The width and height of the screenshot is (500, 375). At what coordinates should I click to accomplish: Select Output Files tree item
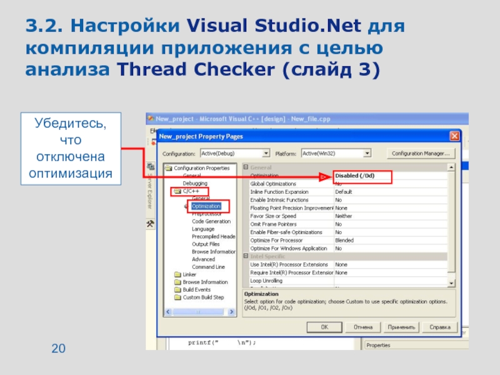[206, 244]
